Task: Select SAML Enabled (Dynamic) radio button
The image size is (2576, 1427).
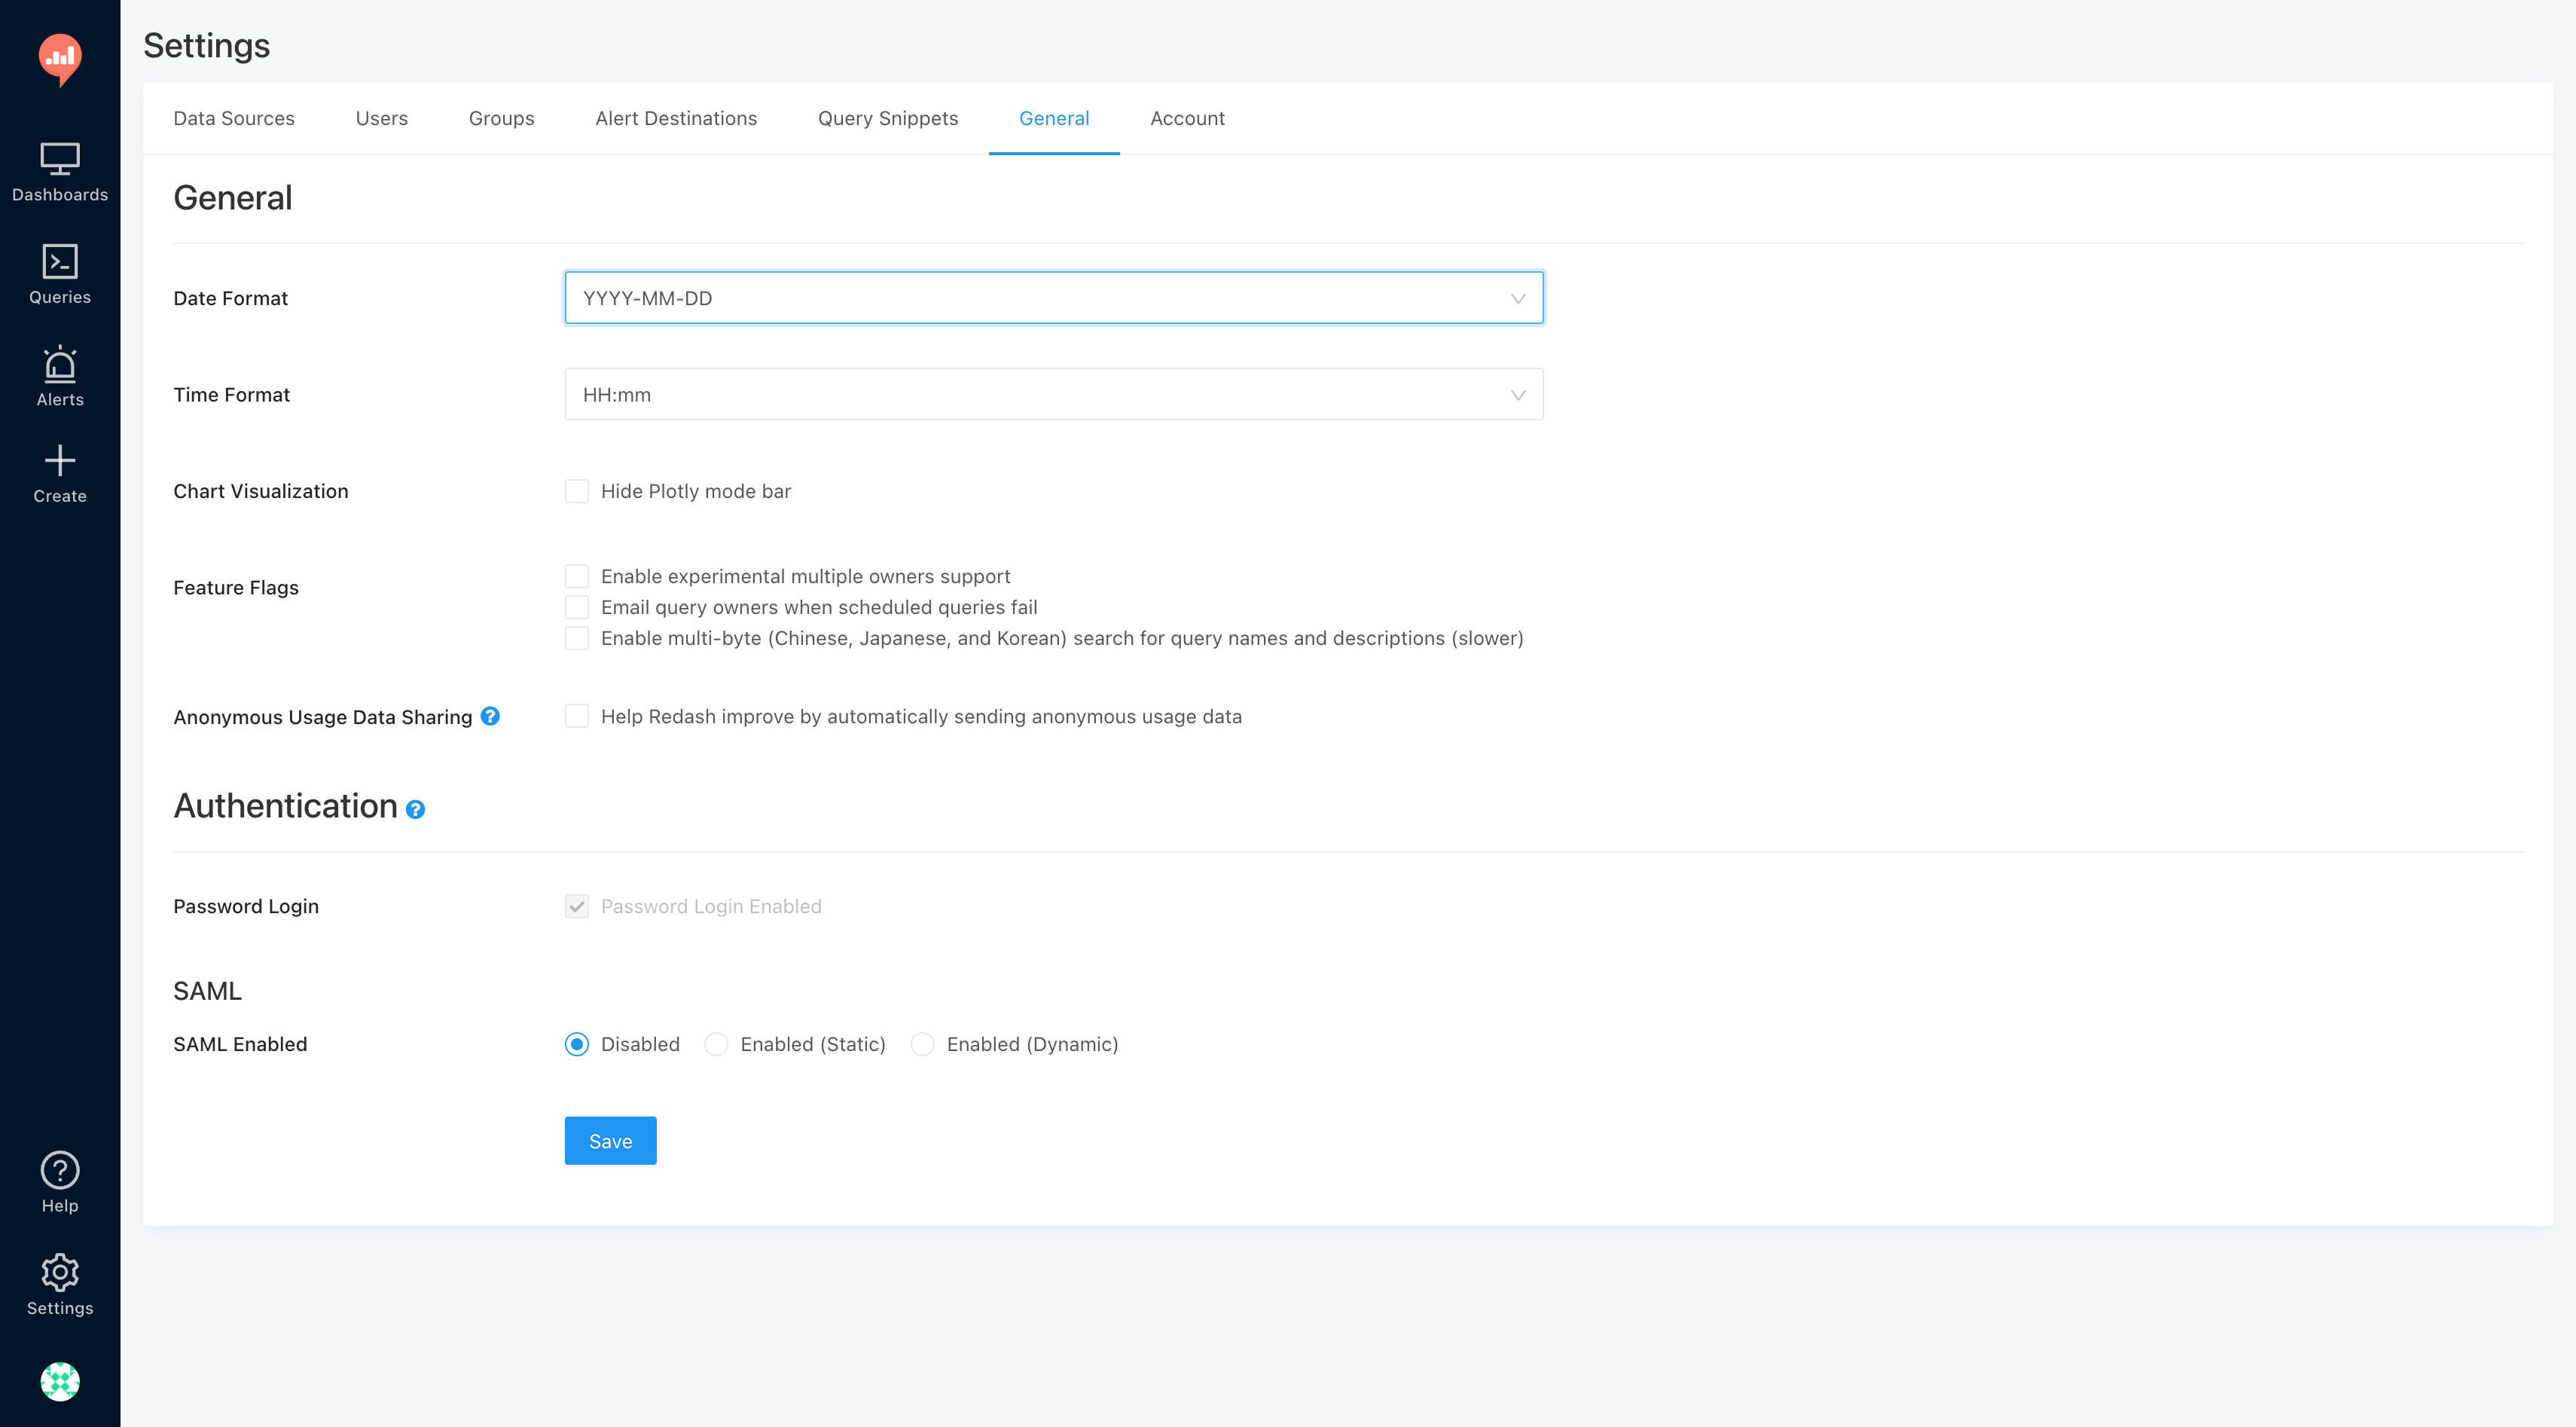Action: click(x=923, y=1044)
